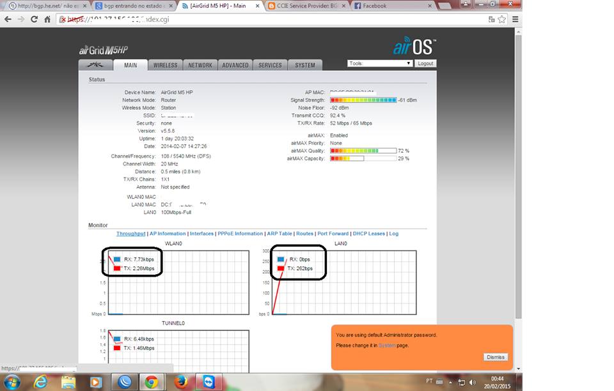Launch Internet Explorer from the taskbar
Image resolution: width=614 pixels, height=391 pixels.
pyautogui.click(x=41, y=382)
